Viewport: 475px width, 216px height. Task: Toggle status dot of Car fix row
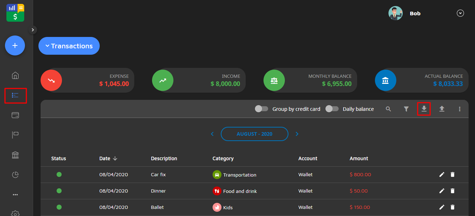[x=59, y=174]
